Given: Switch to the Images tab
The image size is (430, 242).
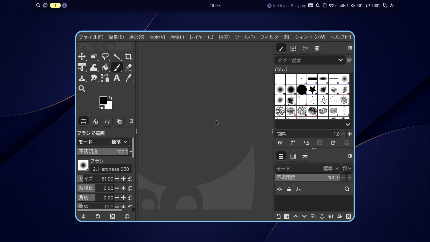Looking at the screenshot, I should tap(119, 121).
